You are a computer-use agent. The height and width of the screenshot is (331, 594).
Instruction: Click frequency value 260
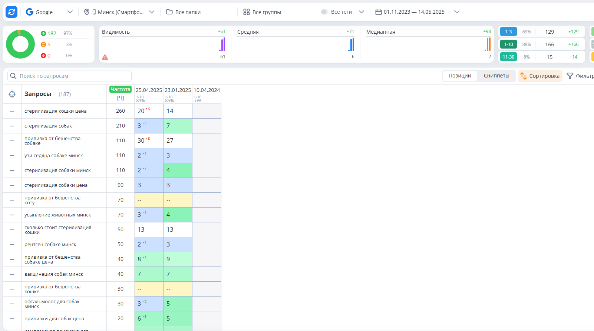(121, 111)
